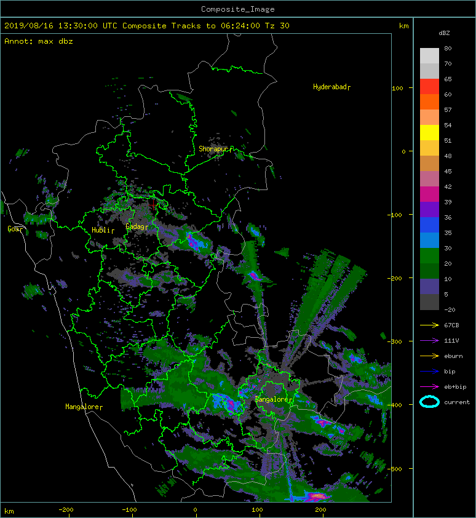
Task: Click the red radar cross marker
Action: coord(154,204)
